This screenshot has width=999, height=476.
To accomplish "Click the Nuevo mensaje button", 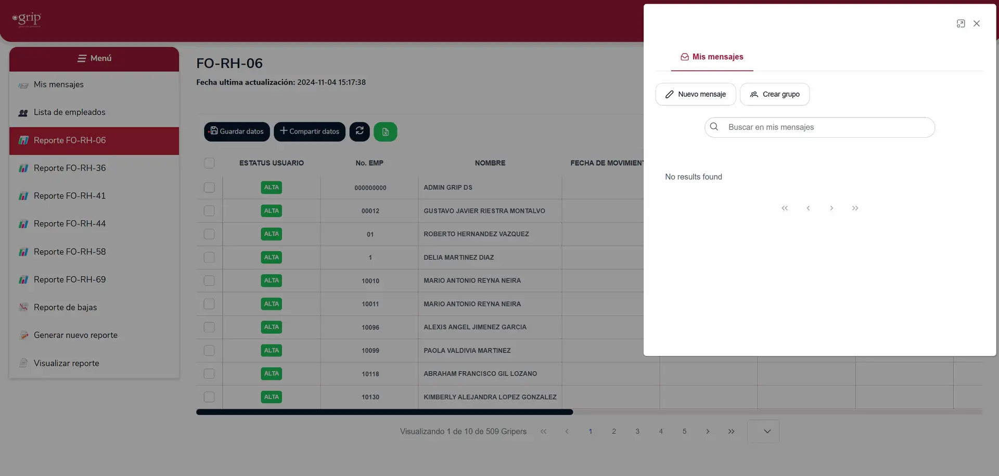I will click(x=695, y=94).
